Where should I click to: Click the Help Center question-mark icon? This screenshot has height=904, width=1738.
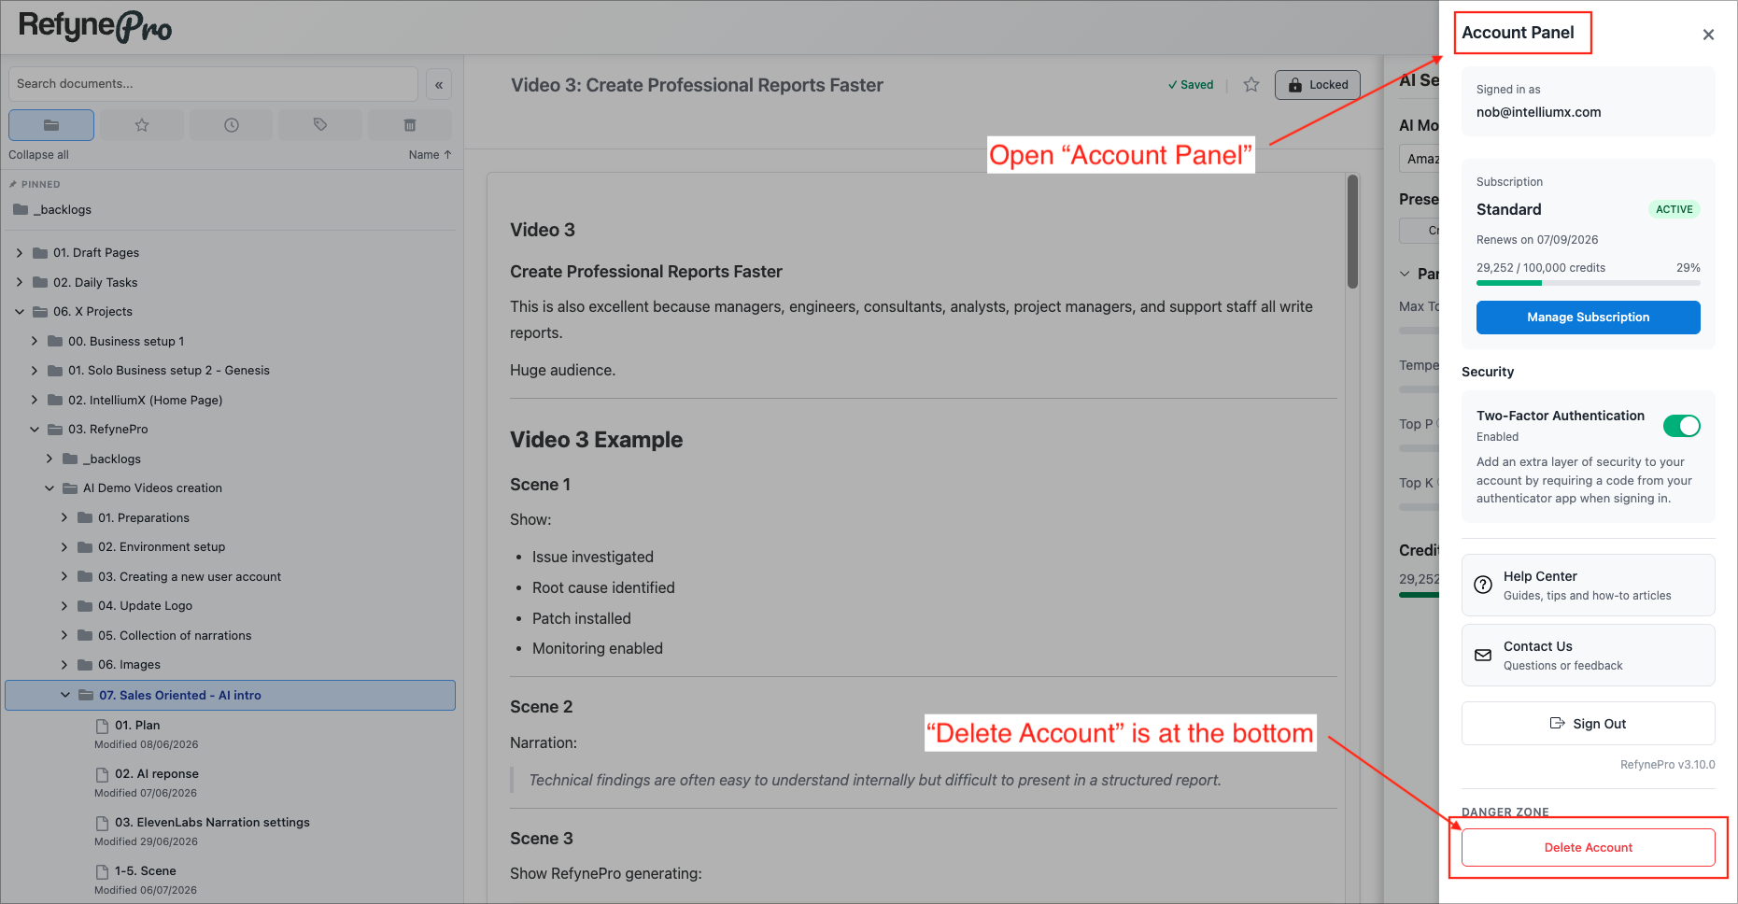click(1483, 586)
